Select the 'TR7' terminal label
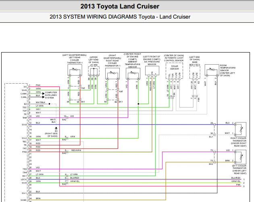Screen dimensions: 254x202 click(25, 148)
